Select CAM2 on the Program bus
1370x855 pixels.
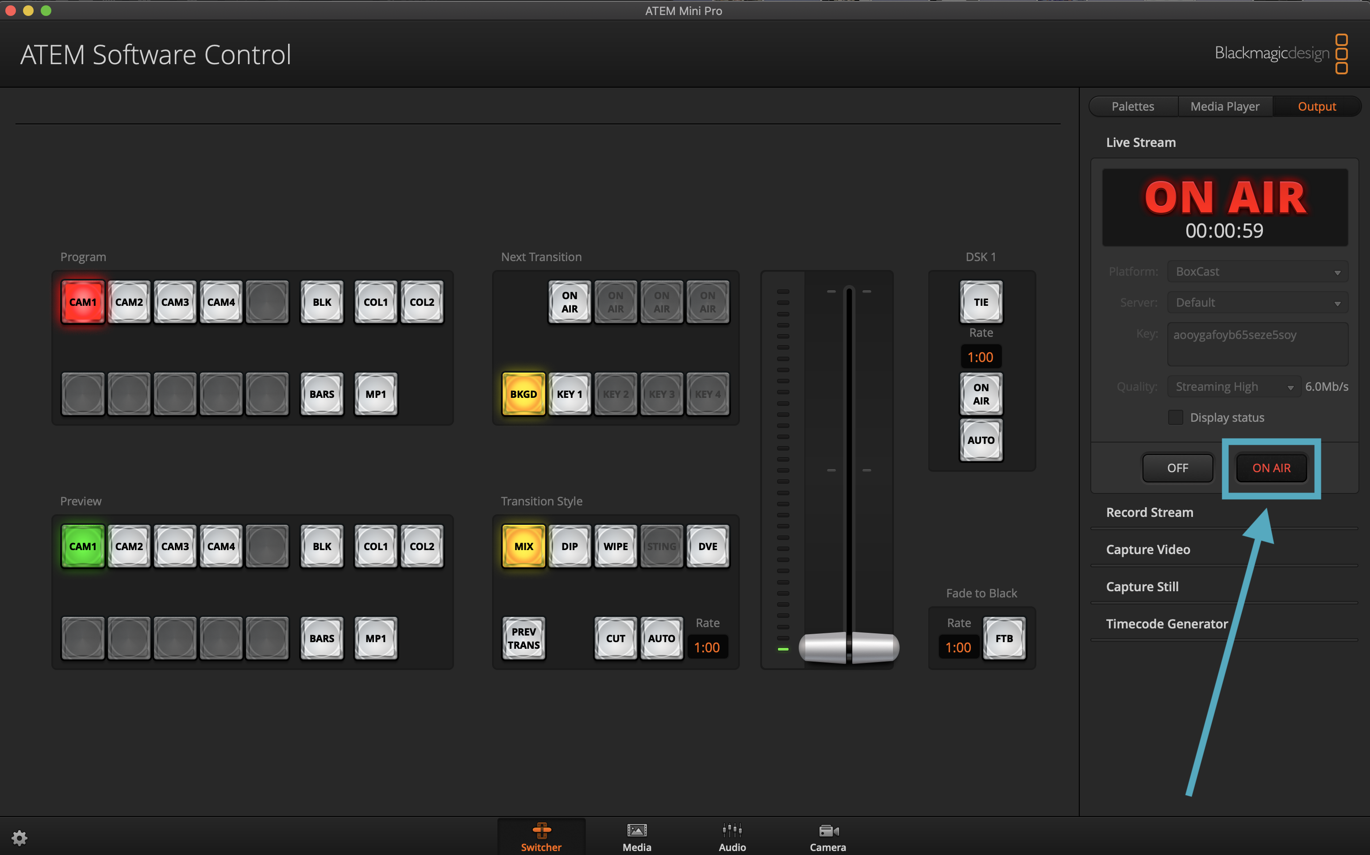point(129,302)
